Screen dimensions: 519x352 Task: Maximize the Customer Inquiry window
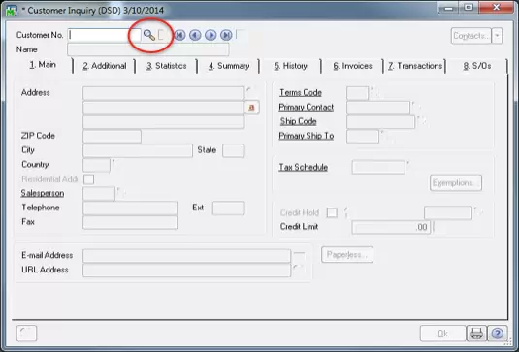tap(469, 8)
